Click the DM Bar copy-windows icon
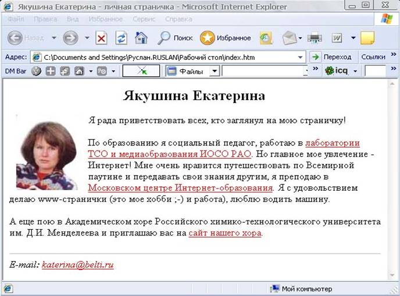This screenshot has height=296, width=400. [x=65, y=71]
